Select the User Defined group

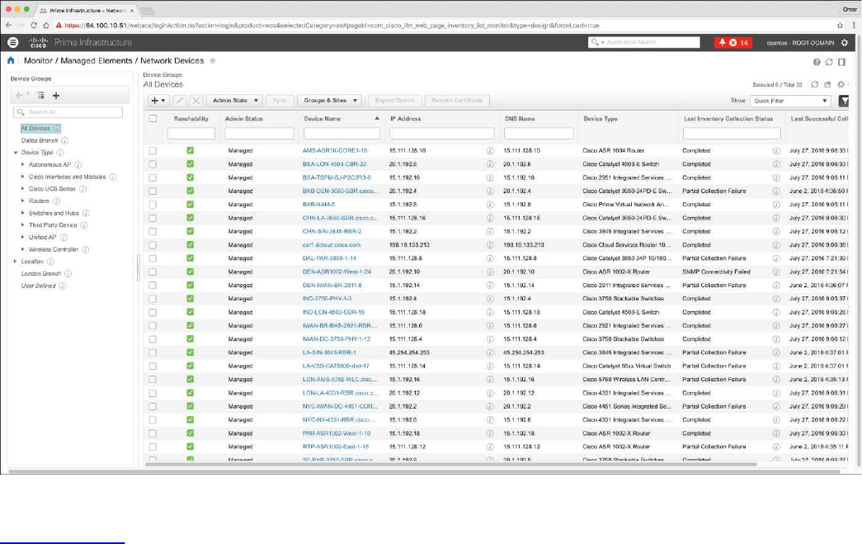tap(39, 286)
